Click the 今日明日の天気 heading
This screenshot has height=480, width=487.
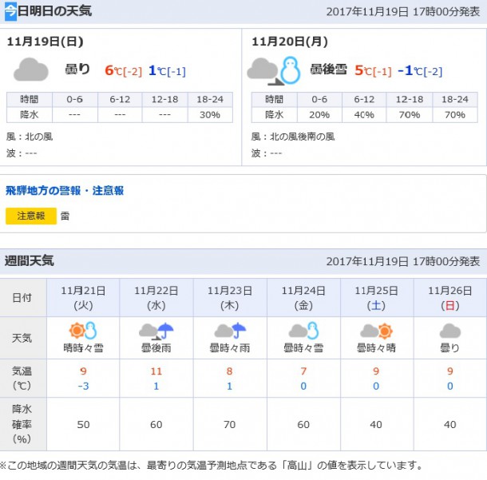pyautogui.click(x=54, y=12)
